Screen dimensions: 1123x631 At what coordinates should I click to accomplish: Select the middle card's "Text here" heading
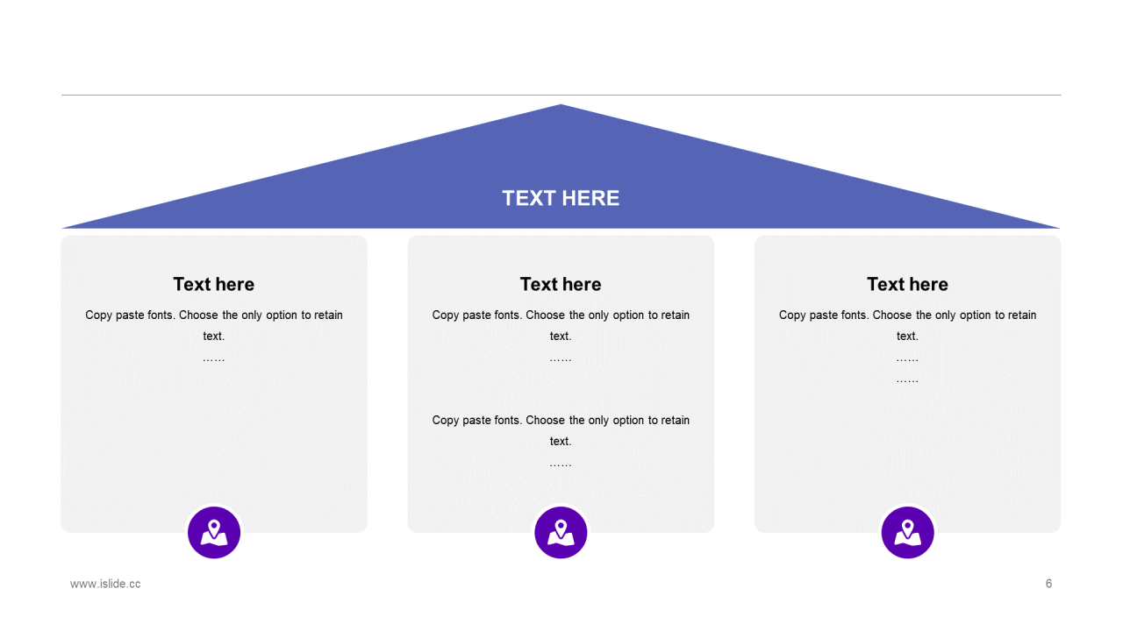561,284
